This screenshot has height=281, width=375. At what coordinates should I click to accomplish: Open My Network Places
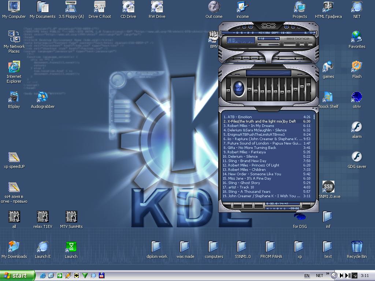[x=14, y=42]
